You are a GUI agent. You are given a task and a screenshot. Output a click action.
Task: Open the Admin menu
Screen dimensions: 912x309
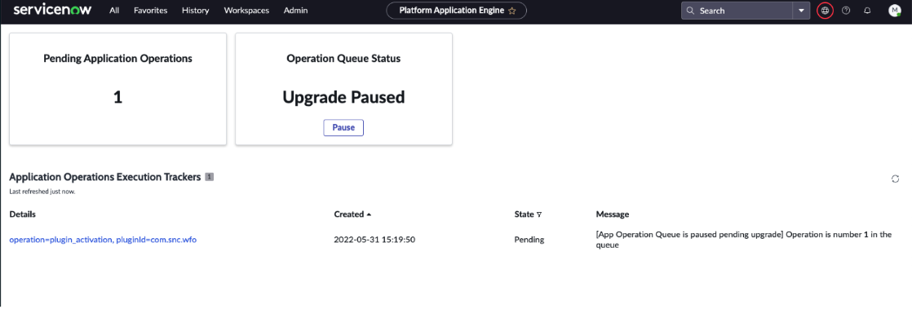tap(296, 11)
